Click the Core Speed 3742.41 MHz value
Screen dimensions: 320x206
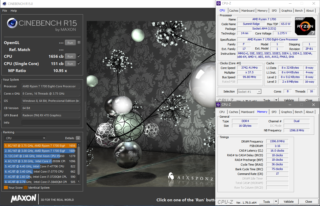tap(250, 68)
